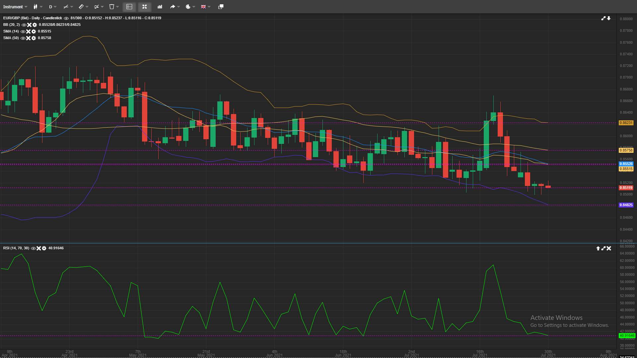
Task: Open settings gear for SMA (14)
Action: [34, 31]
